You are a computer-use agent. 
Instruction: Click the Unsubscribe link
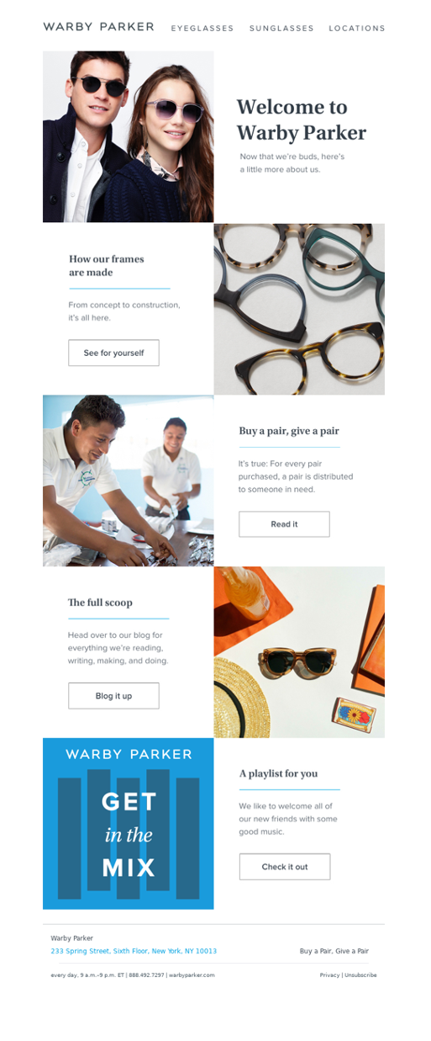click(x=360, y=975)
